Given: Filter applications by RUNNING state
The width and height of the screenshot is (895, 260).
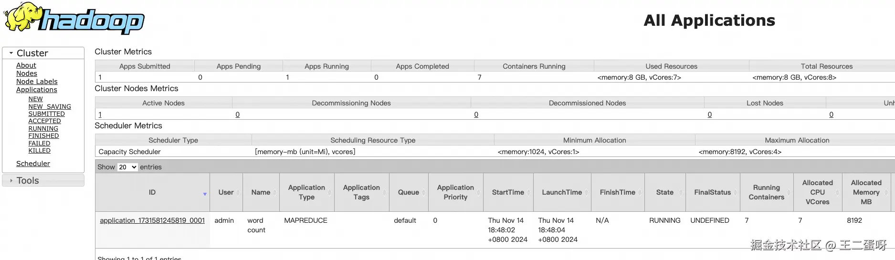Looking at the screenshot, I should 43,129.
